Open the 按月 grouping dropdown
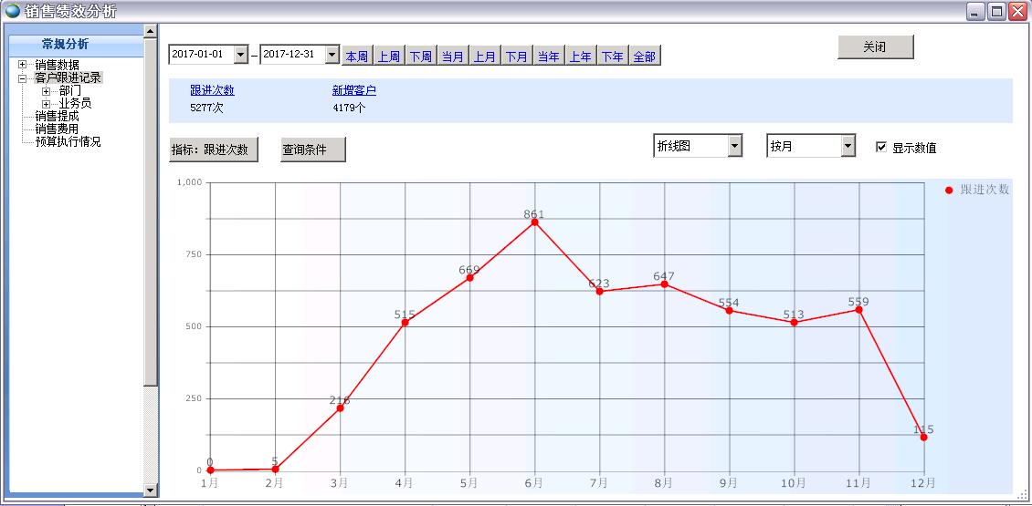 (x=848, y=146)
